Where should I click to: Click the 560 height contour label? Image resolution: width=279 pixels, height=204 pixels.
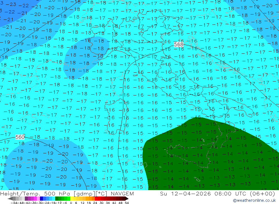pyautogui.click(x=20, y=137)
